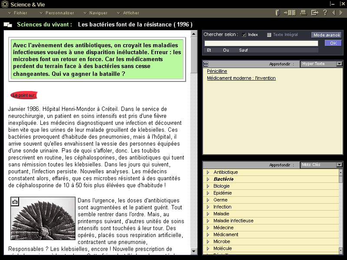Expand the Epidémie keyword
This screenshot has height=260, width=347.
pos(208,193)
